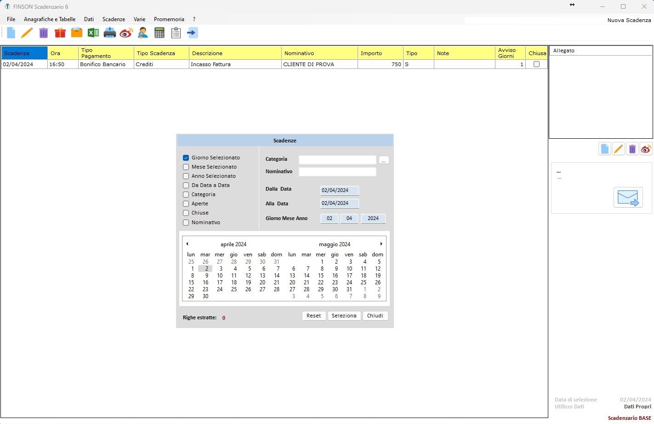This screenshot has height=424, width=654.
Task: Click the Incasso Fattura cell
Action: [235, 64]
